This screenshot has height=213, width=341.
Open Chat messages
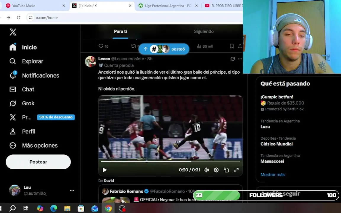click(22, 89)
